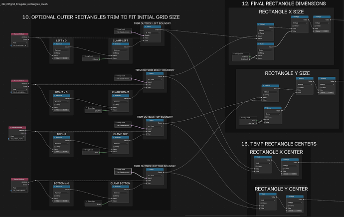Enable Clamp on RECTANGLE X SIZE Subtract node
This screenshot has width=344, height=217.
click(x=259, y=33)
